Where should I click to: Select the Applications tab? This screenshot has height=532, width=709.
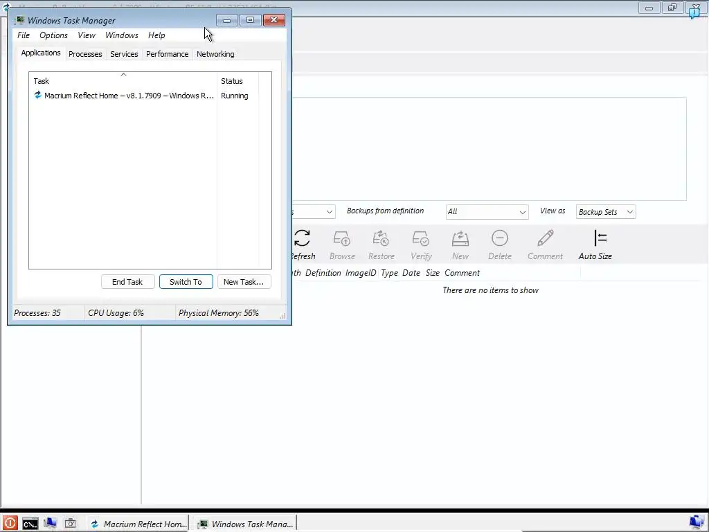[x=41, y=53]
